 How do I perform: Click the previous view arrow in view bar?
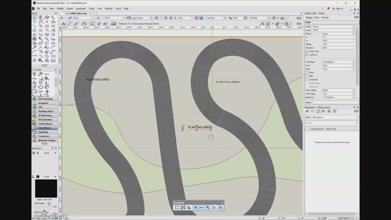[62, 18]
